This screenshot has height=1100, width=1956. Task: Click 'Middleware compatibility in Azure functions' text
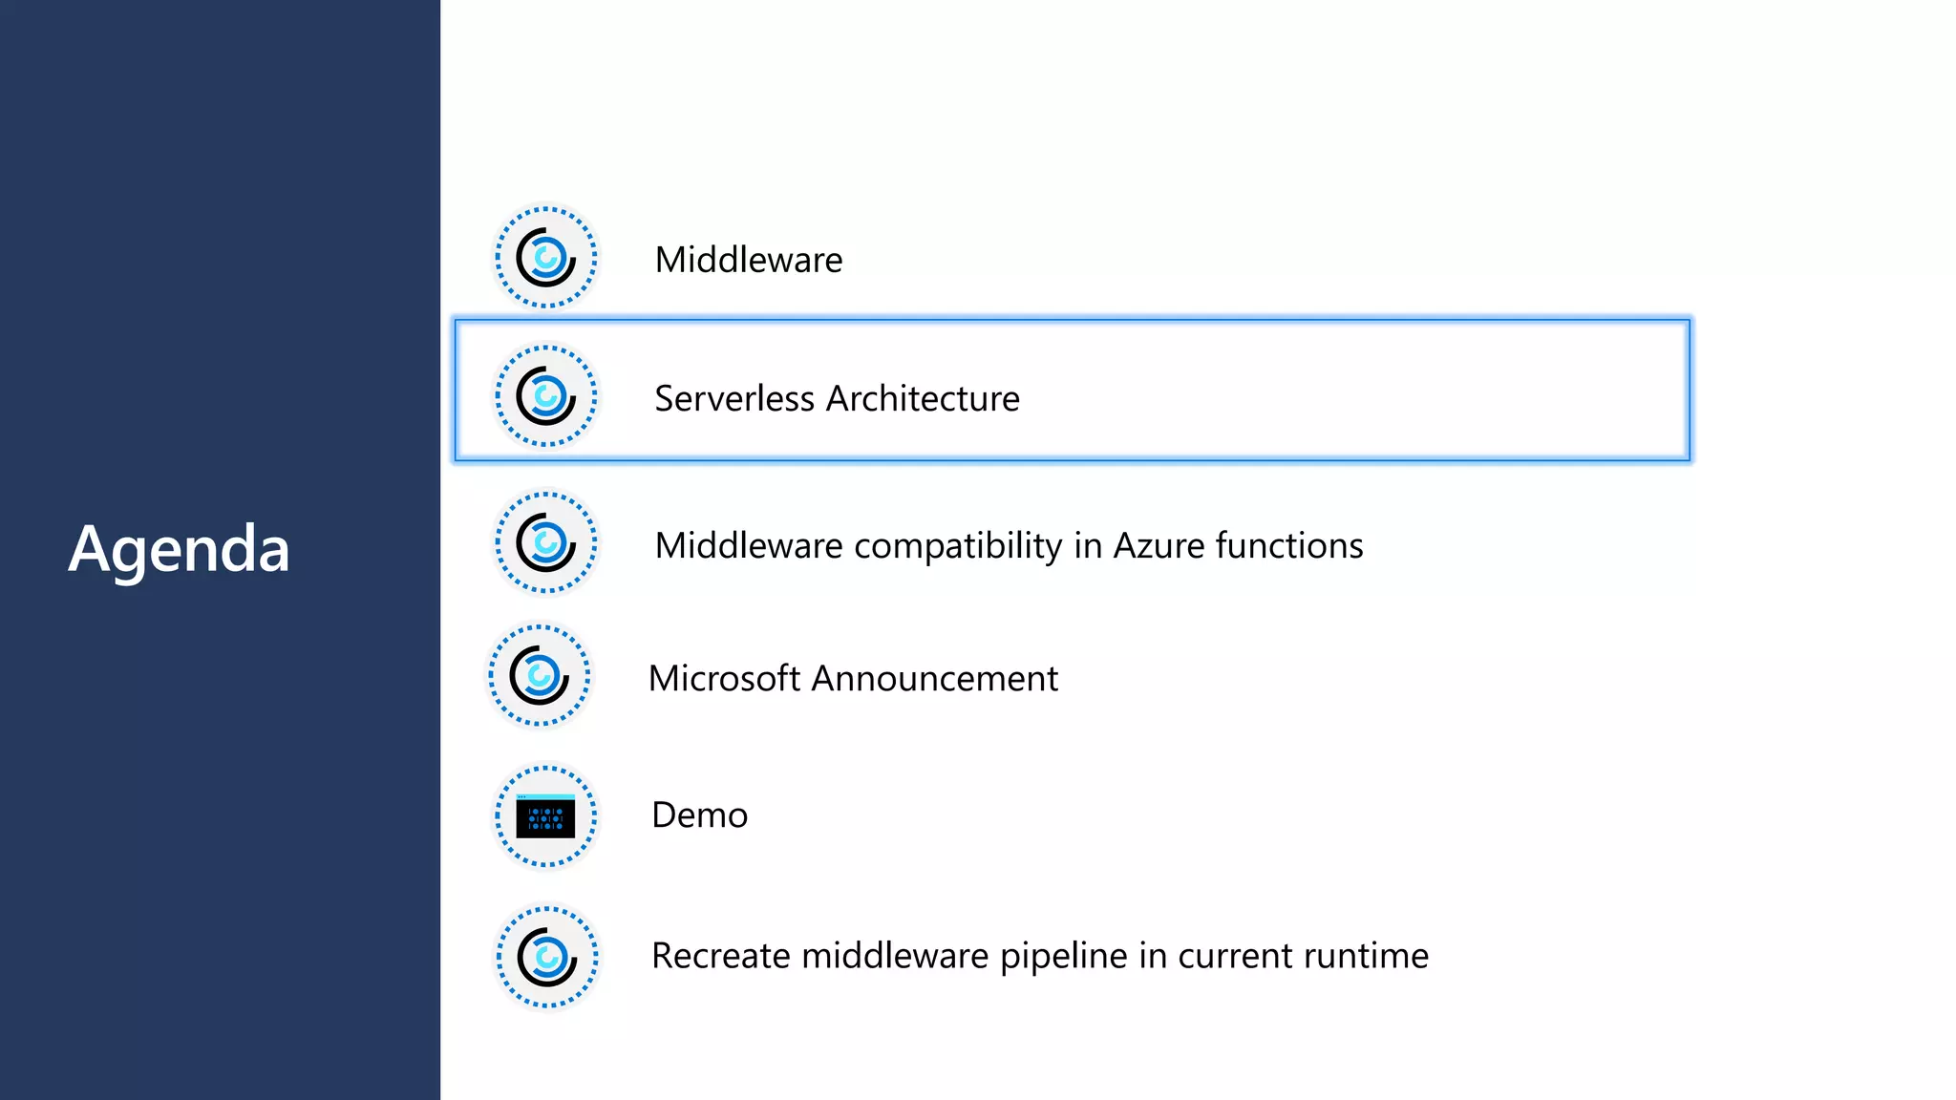point(1009,546)
